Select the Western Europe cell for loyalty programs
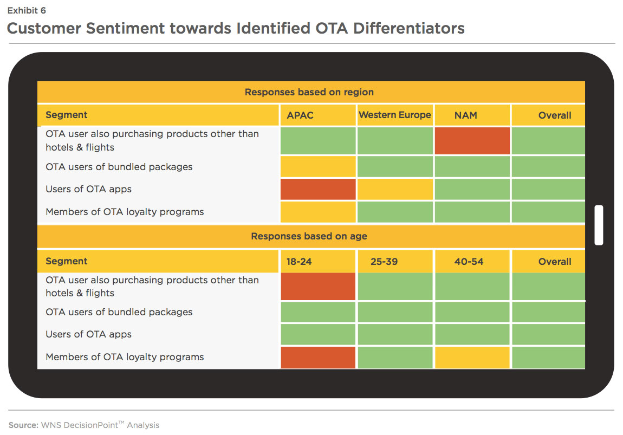 pyautogui.click(x=395, y=212)
